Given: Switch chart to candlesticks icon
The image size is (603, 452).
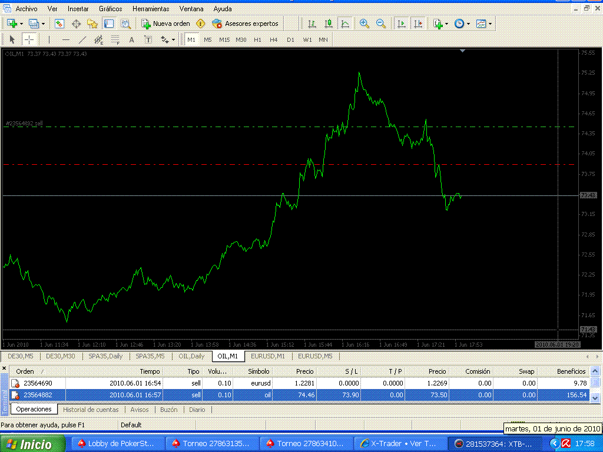Looking at the screenshot, I should 329,24.
